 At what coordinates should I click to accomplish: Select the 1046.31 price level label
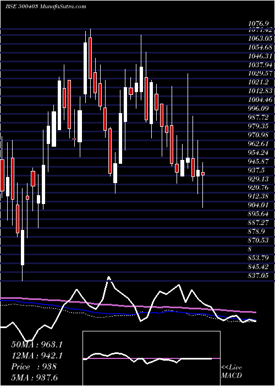point(260,56)
